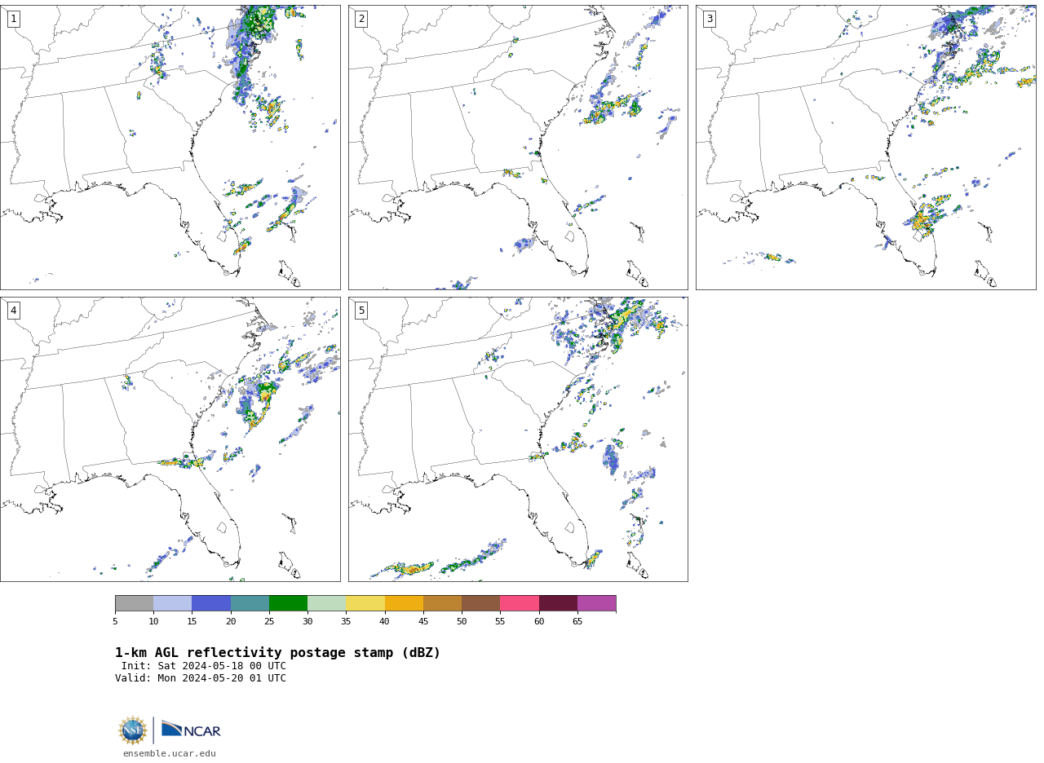Click the panel number 4 label

(13, 311)
